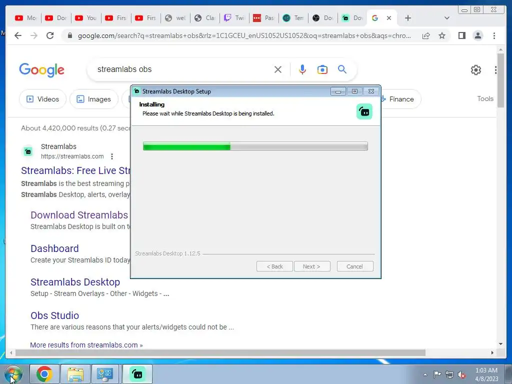The width and height of the screenshot is (512, 384).
Task: Click Next in Streamlabs setup
Action: [312, 266]
